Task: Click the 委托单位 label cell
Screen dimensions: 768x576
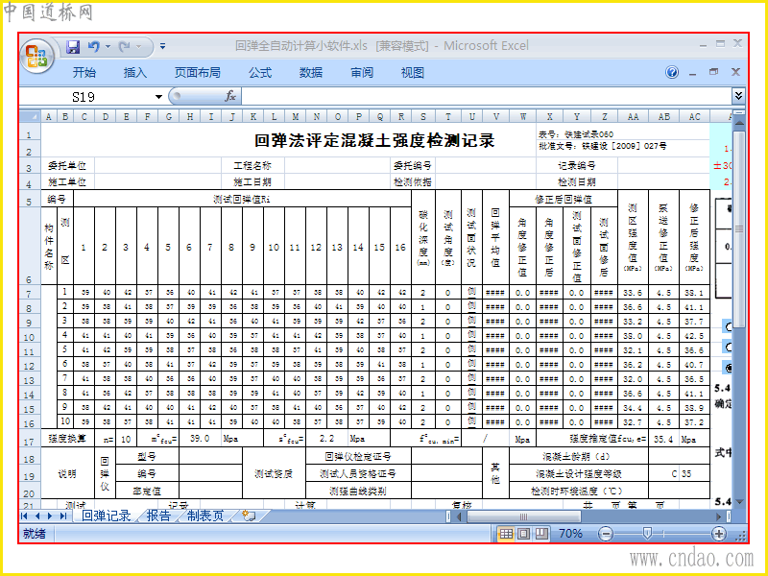Action: coord(67,165)
